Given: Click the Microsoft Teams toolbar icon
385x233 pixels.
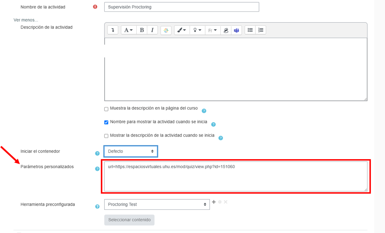Looking at the screenshot, I should pos(236,30).
